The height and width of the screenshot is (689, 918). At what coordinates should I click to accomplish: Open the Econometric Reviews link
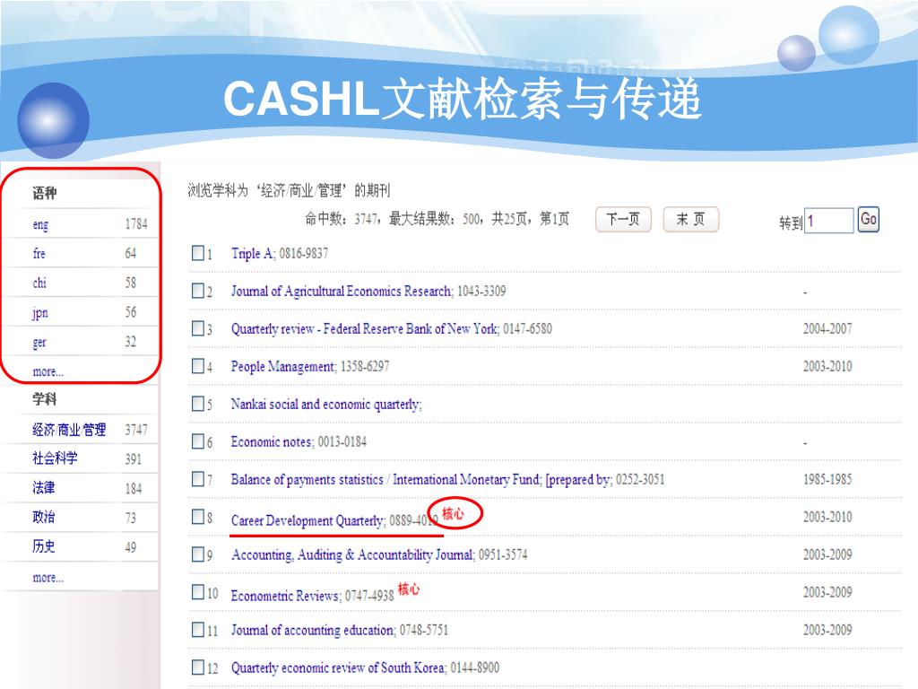click(285, 596)
